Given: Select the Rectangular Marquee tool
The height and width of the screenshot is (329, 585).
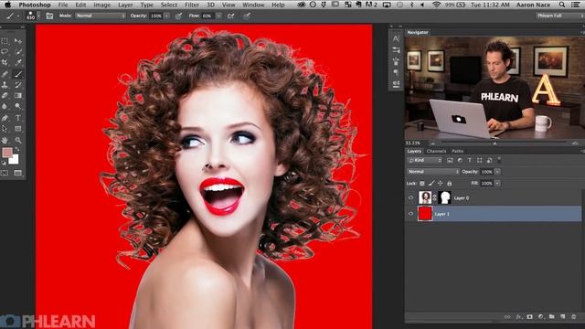Looking at the screenshot, I should tap(5, 40).
